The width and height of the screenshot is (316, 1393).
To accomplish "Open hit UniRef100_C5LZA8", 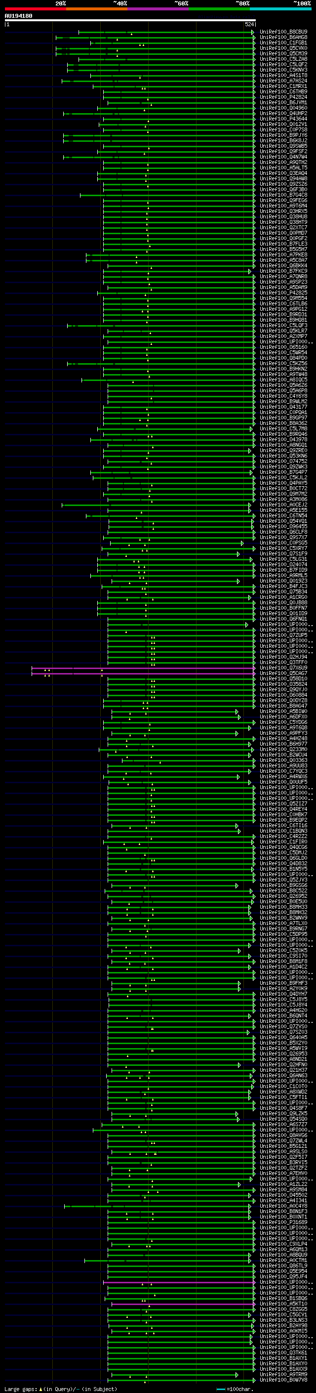I will (283, 59).
